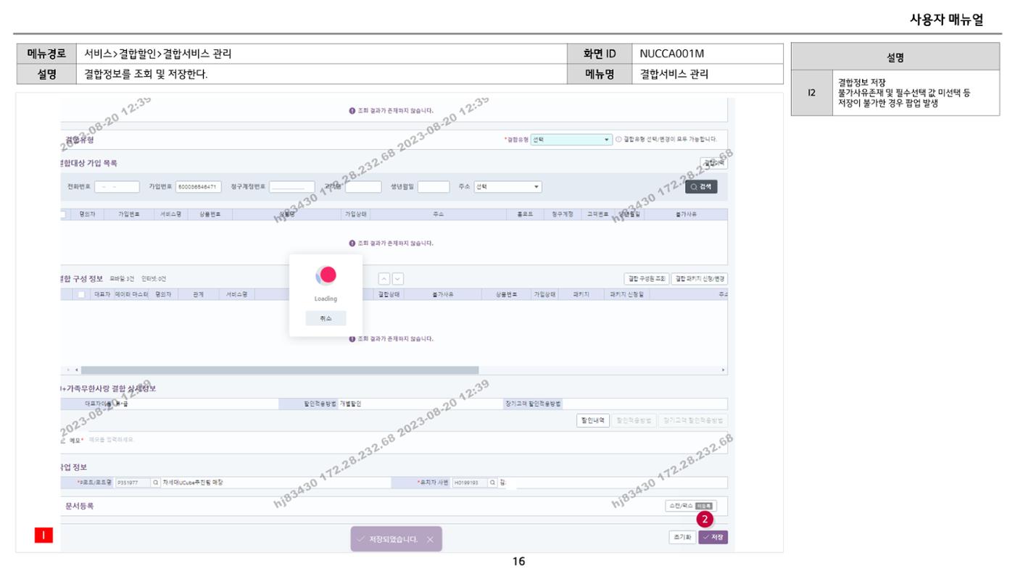
Task: Click the P코드 lookup magnifier icon
Action: [x=156, y=483]
